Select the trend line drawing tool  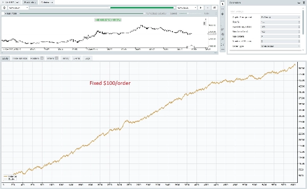tap(223, 29)
